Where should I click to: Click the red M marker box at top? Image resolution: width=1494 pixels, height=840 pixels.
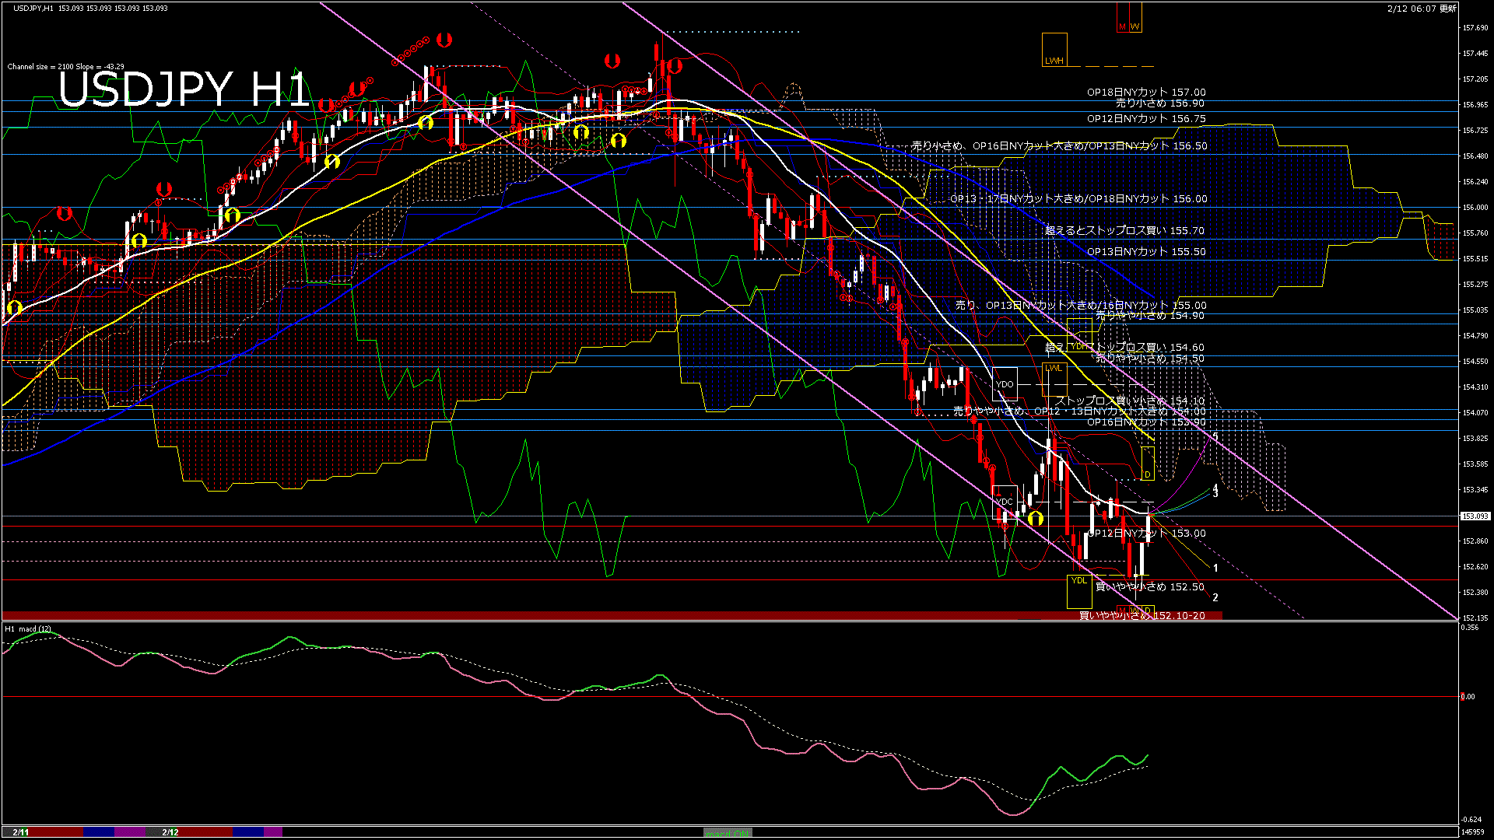coord(1122,17)
